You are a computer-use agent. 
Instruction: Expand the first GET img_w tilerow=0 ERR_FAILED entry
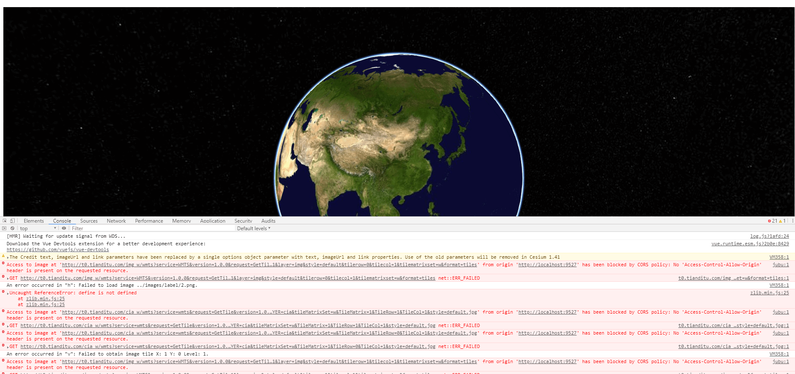point(8,278)
